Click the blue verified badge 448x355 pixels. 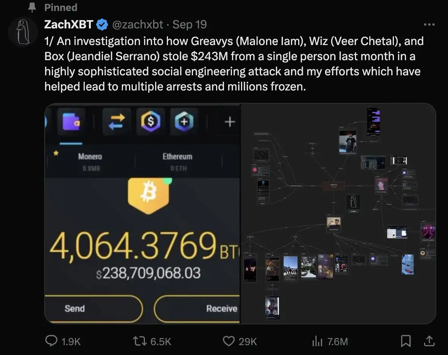(x=102, y=25)
